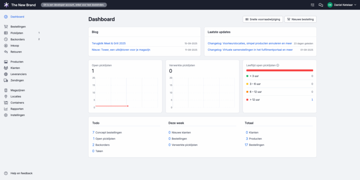The width and height of the screenshot is (360, 180).
Task: Click the Bestellingen shopping cart icon
Action: pyautogui.click(x=6, y=27)
